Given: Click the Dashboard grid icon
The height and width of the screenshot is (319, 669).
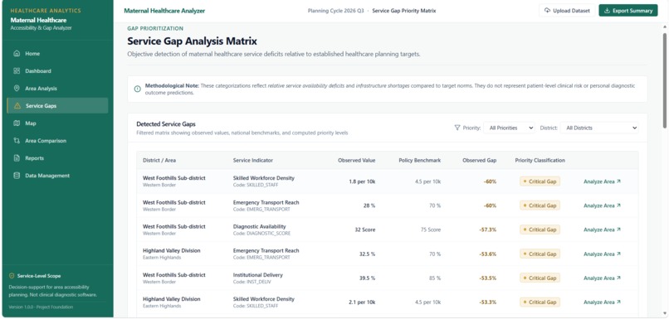Looking at the screenshot, I should point(17,71).
